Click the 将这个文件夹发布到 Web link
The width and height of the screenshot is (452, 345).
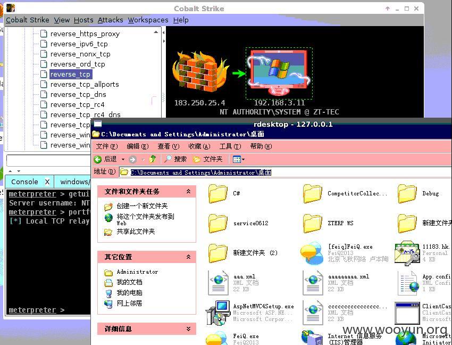tap(145, 219)
